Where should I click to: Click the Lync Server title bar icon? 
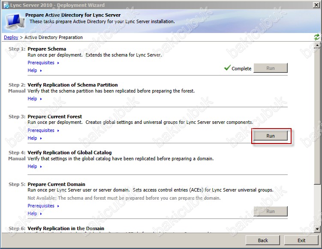coord(6,5)
